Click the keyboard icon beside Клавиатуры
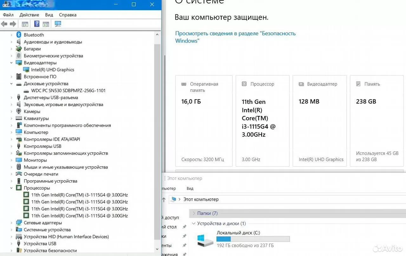406x256 pixels. click(x=19, y=118)
